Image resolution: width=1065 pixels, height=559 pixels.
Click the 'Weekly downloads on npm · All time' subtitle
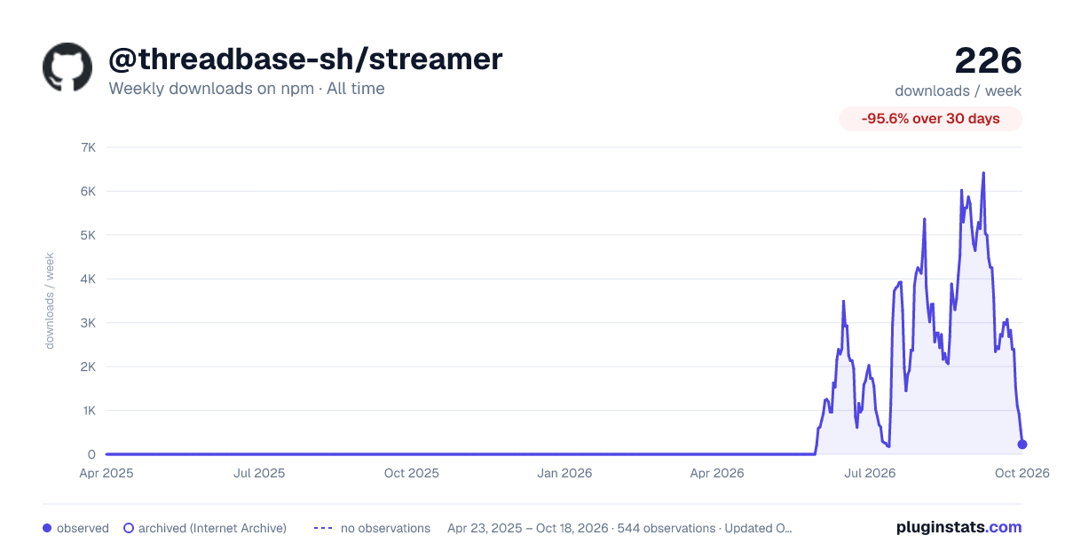coord(247,89)
